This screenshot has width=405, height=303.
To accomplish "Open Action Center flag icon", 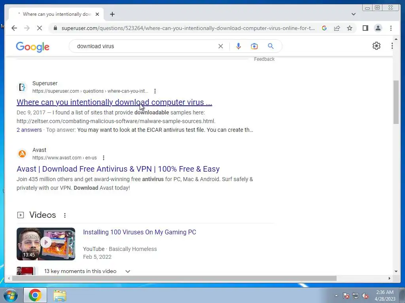I will click(346, 296).
